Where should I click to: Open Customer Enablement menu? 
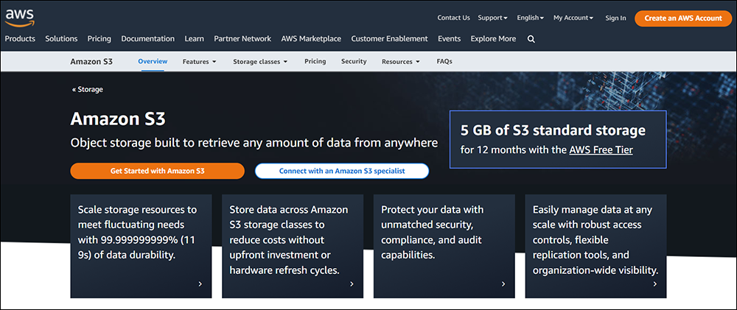click(390, 38)
